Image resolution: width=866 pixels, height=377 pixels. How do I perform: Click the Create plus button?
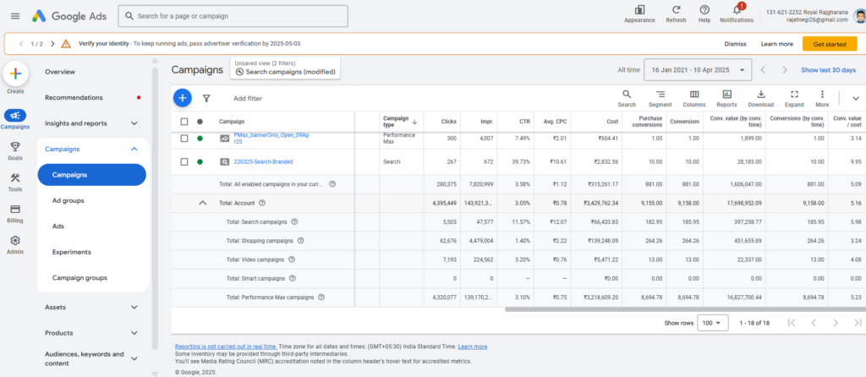[15, 74]
